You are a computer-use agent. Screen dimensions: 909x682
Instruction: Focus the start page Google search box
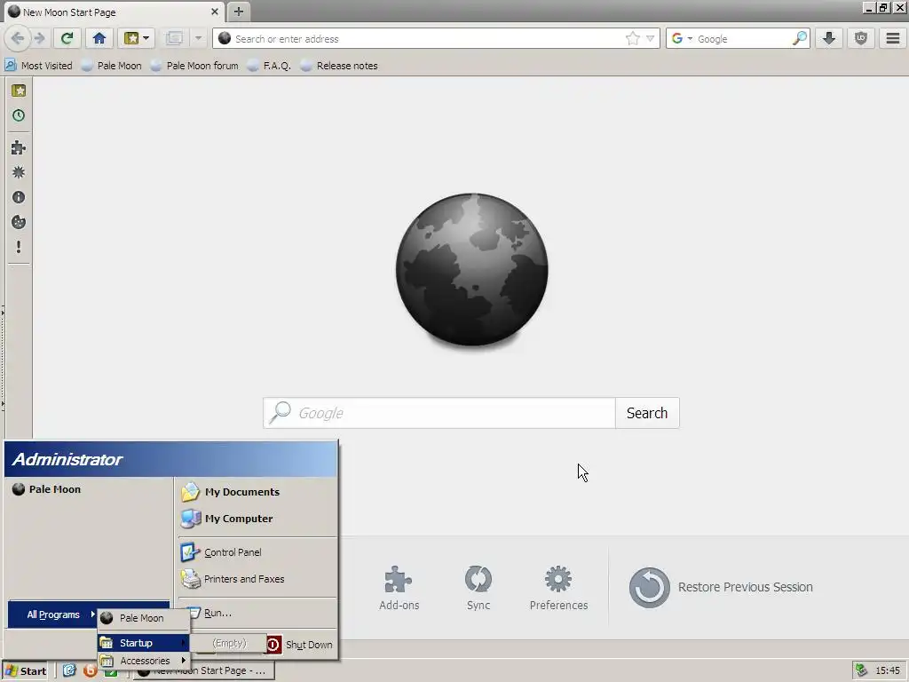439,413
